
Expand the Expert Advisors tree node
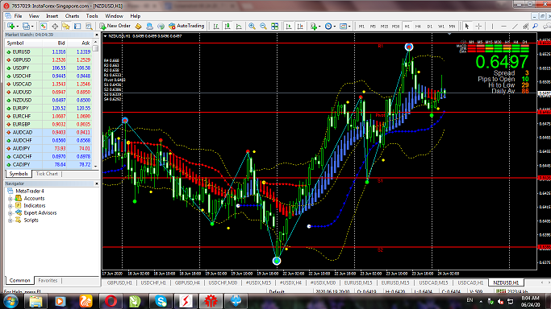[10, 213]
